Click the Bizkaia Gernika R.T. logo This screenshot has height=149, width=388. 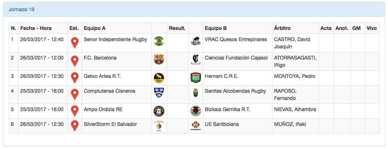195,111
